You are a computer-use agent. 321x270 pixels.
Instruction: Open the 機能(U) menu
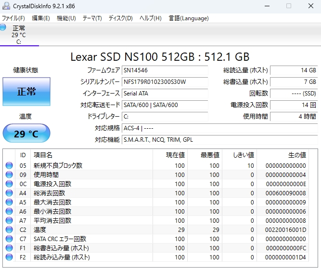(66, 18)
